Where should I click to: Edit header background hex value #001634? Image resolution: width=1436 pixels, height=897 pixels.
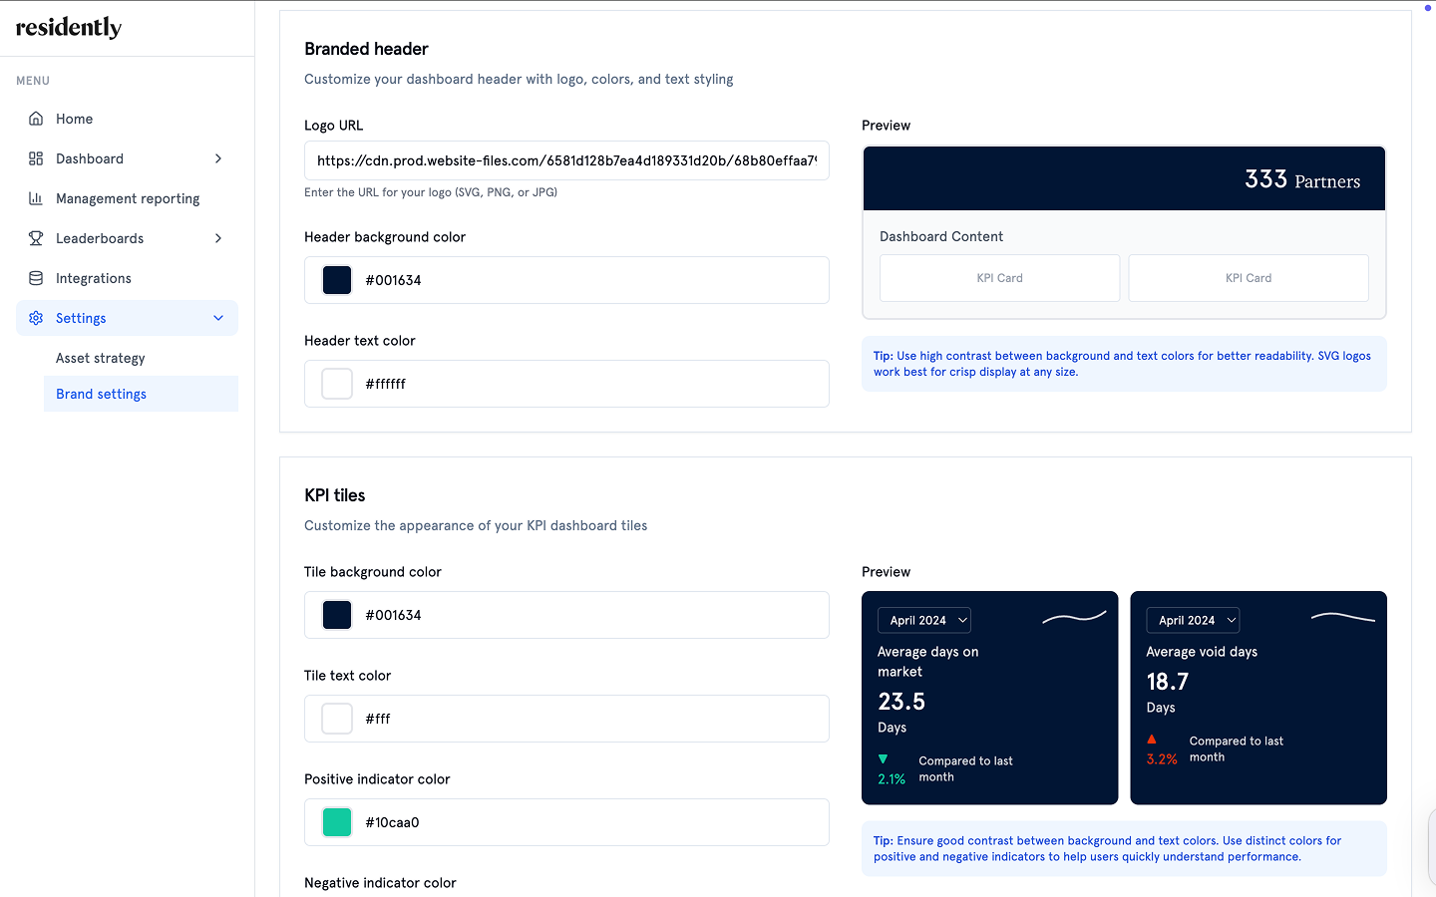point(393,280)
